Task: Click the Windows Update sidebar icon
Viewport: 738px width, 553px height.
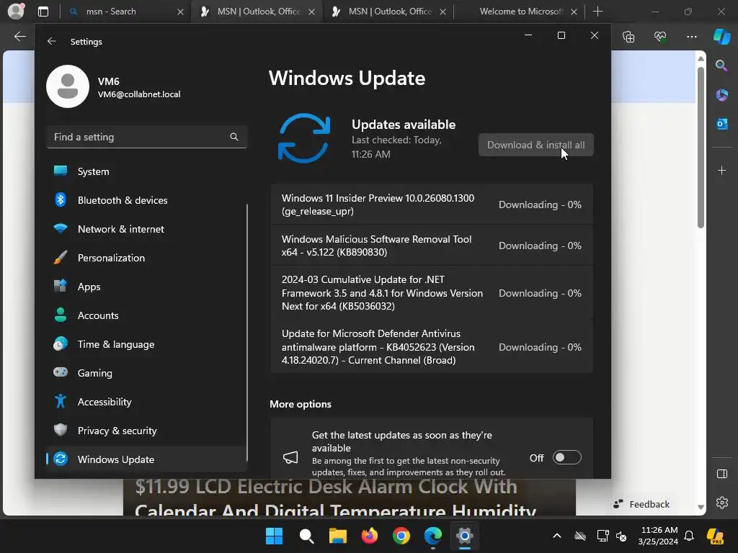Action: point(61,459)
